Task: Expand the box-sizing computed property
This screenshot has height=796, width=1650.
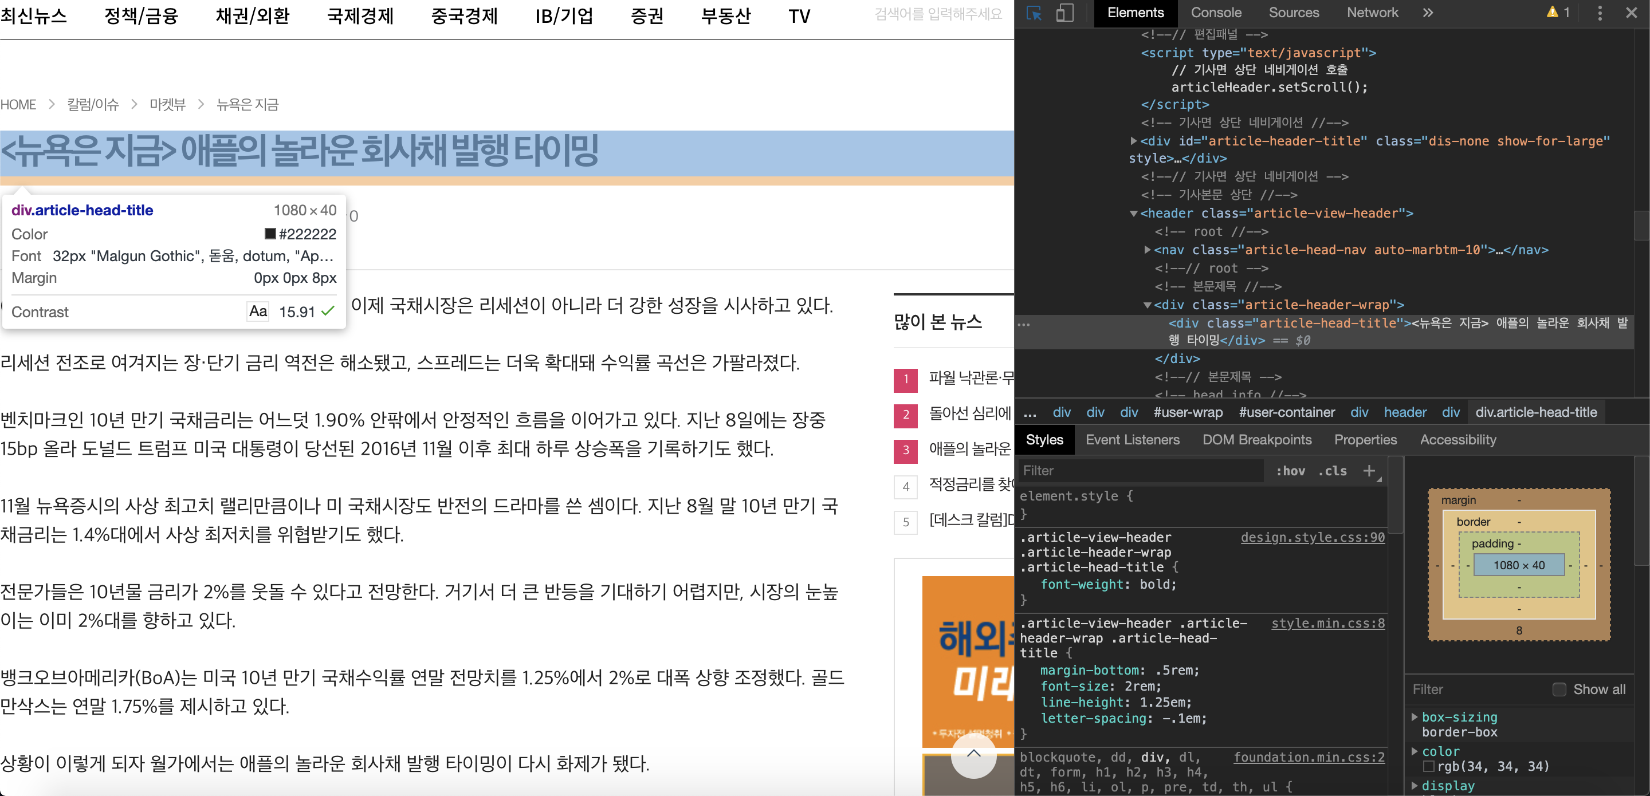Action: (x=1415, y=717)
